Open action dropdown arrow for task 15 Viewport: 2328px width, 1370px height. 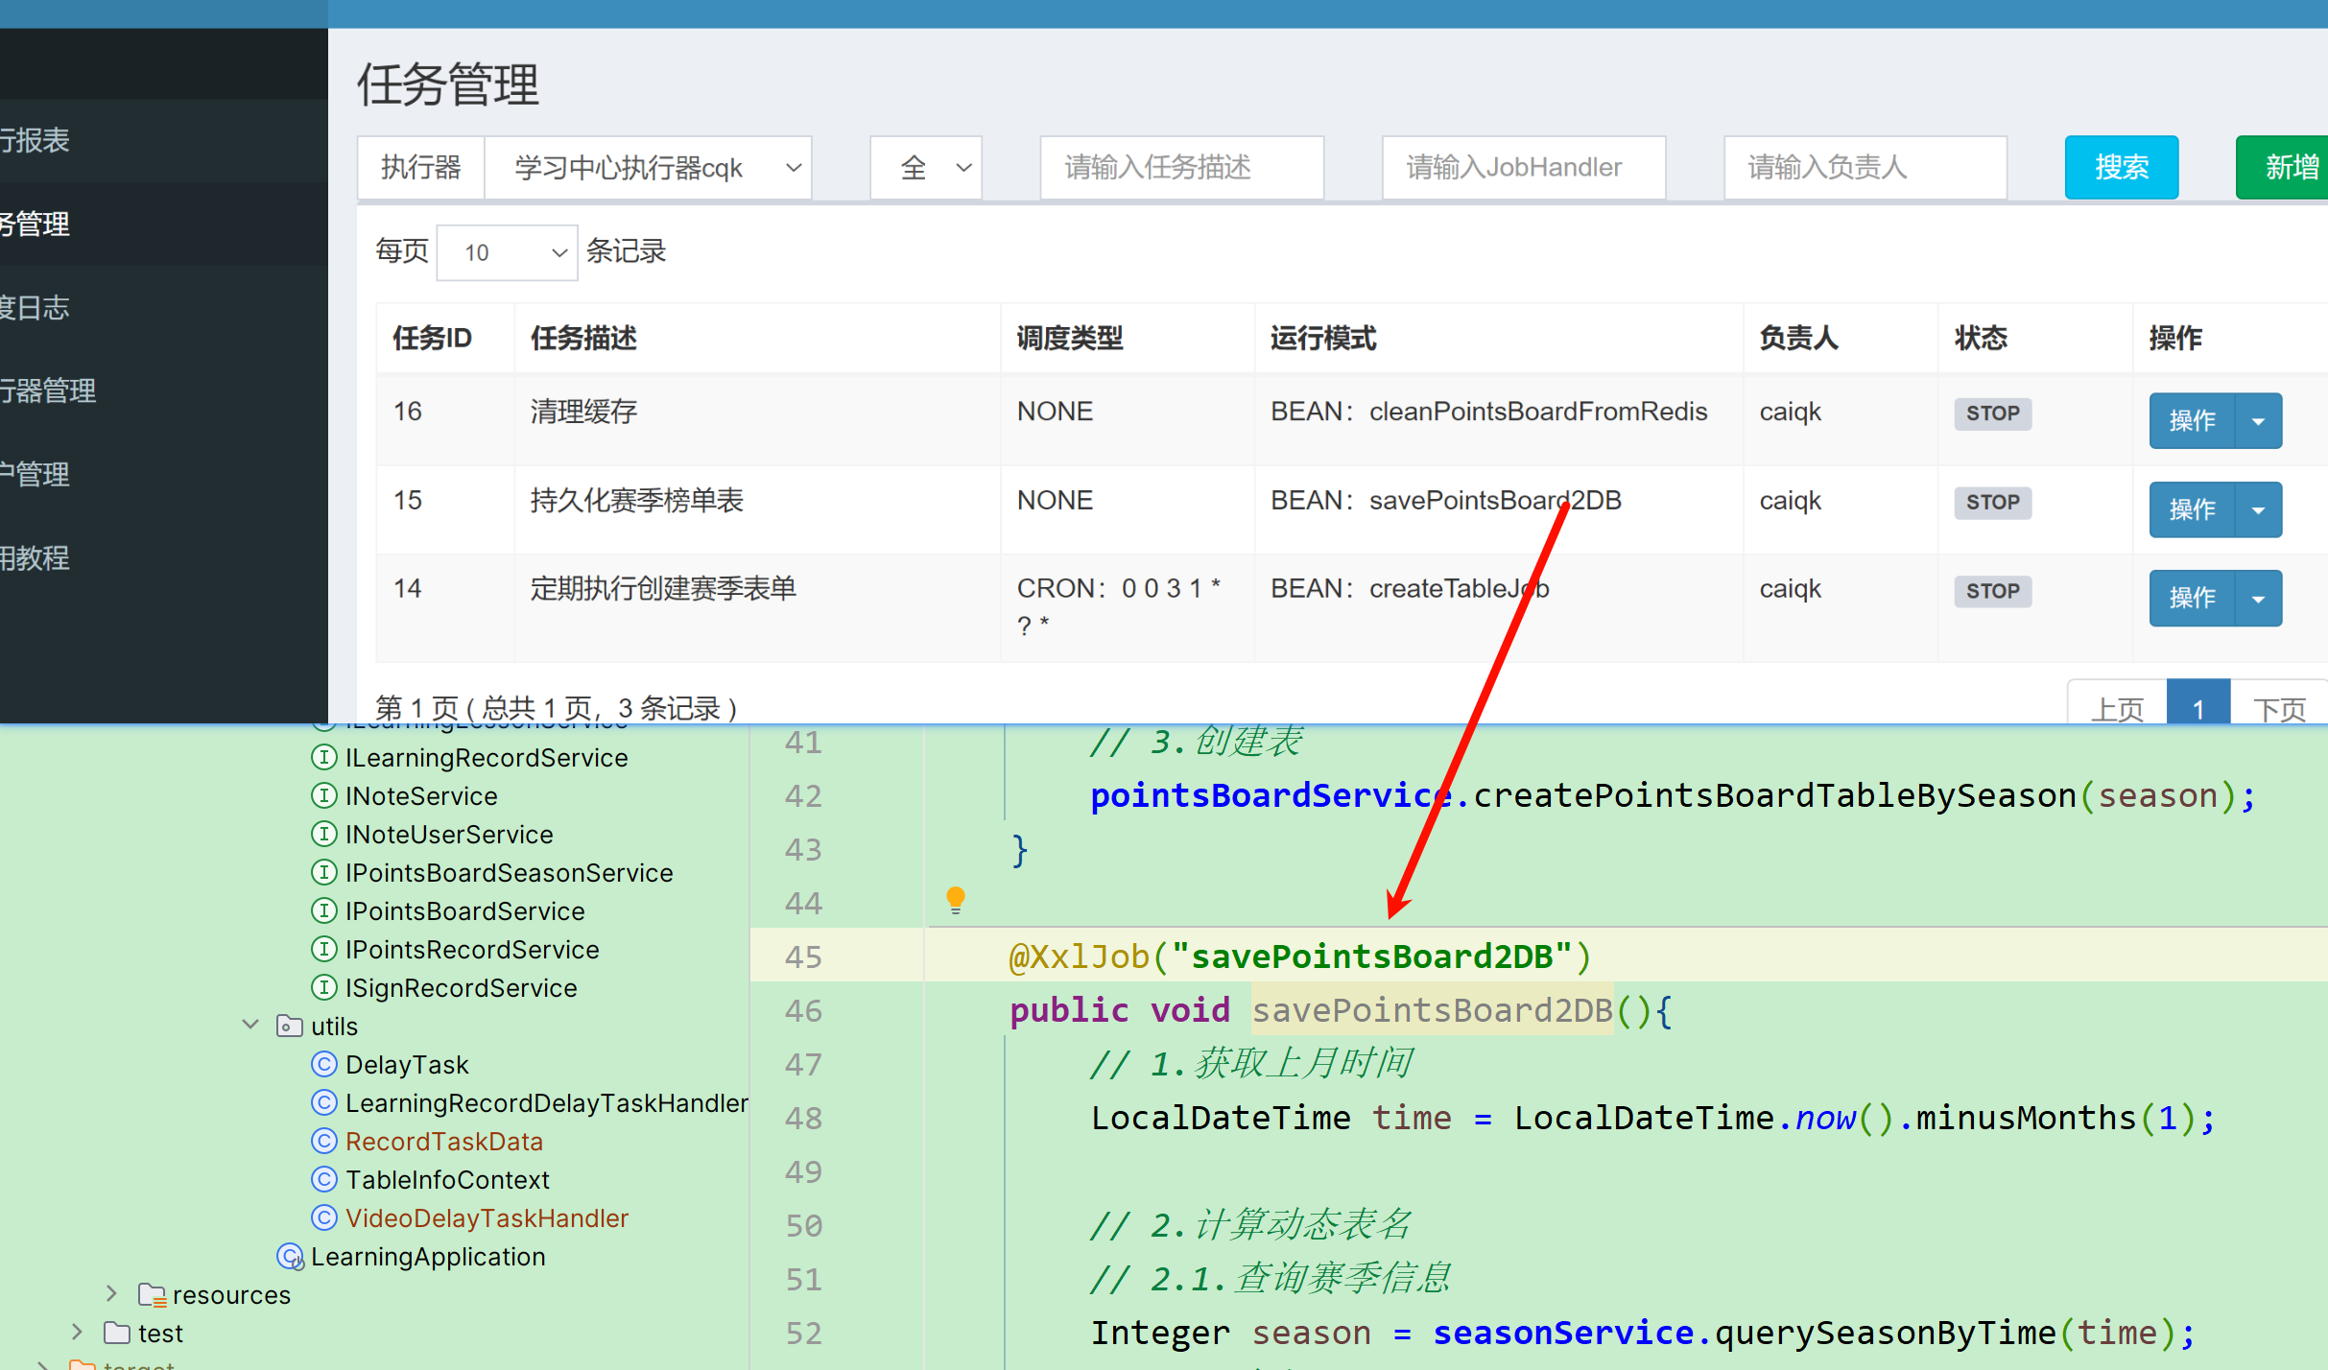(x=2259, y=509)
